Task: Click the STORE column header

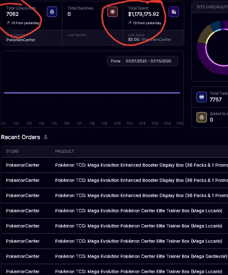Action: click(x=12, y=151)
